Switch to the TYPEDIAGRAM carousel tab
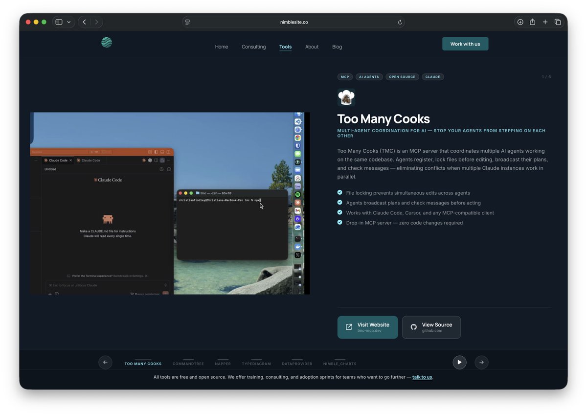Screen dimensions: 587x415 click(256, 364)
